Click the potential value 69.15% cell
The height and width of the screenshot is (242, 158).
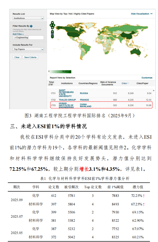[138, 212]
